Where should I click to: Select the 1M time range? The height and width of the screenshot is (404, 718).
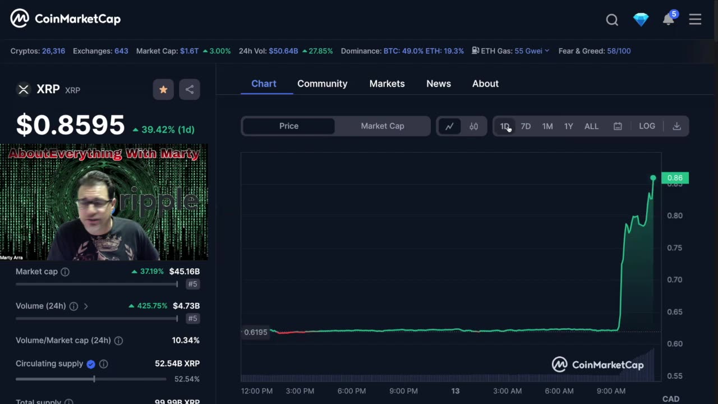pos(547,126)
